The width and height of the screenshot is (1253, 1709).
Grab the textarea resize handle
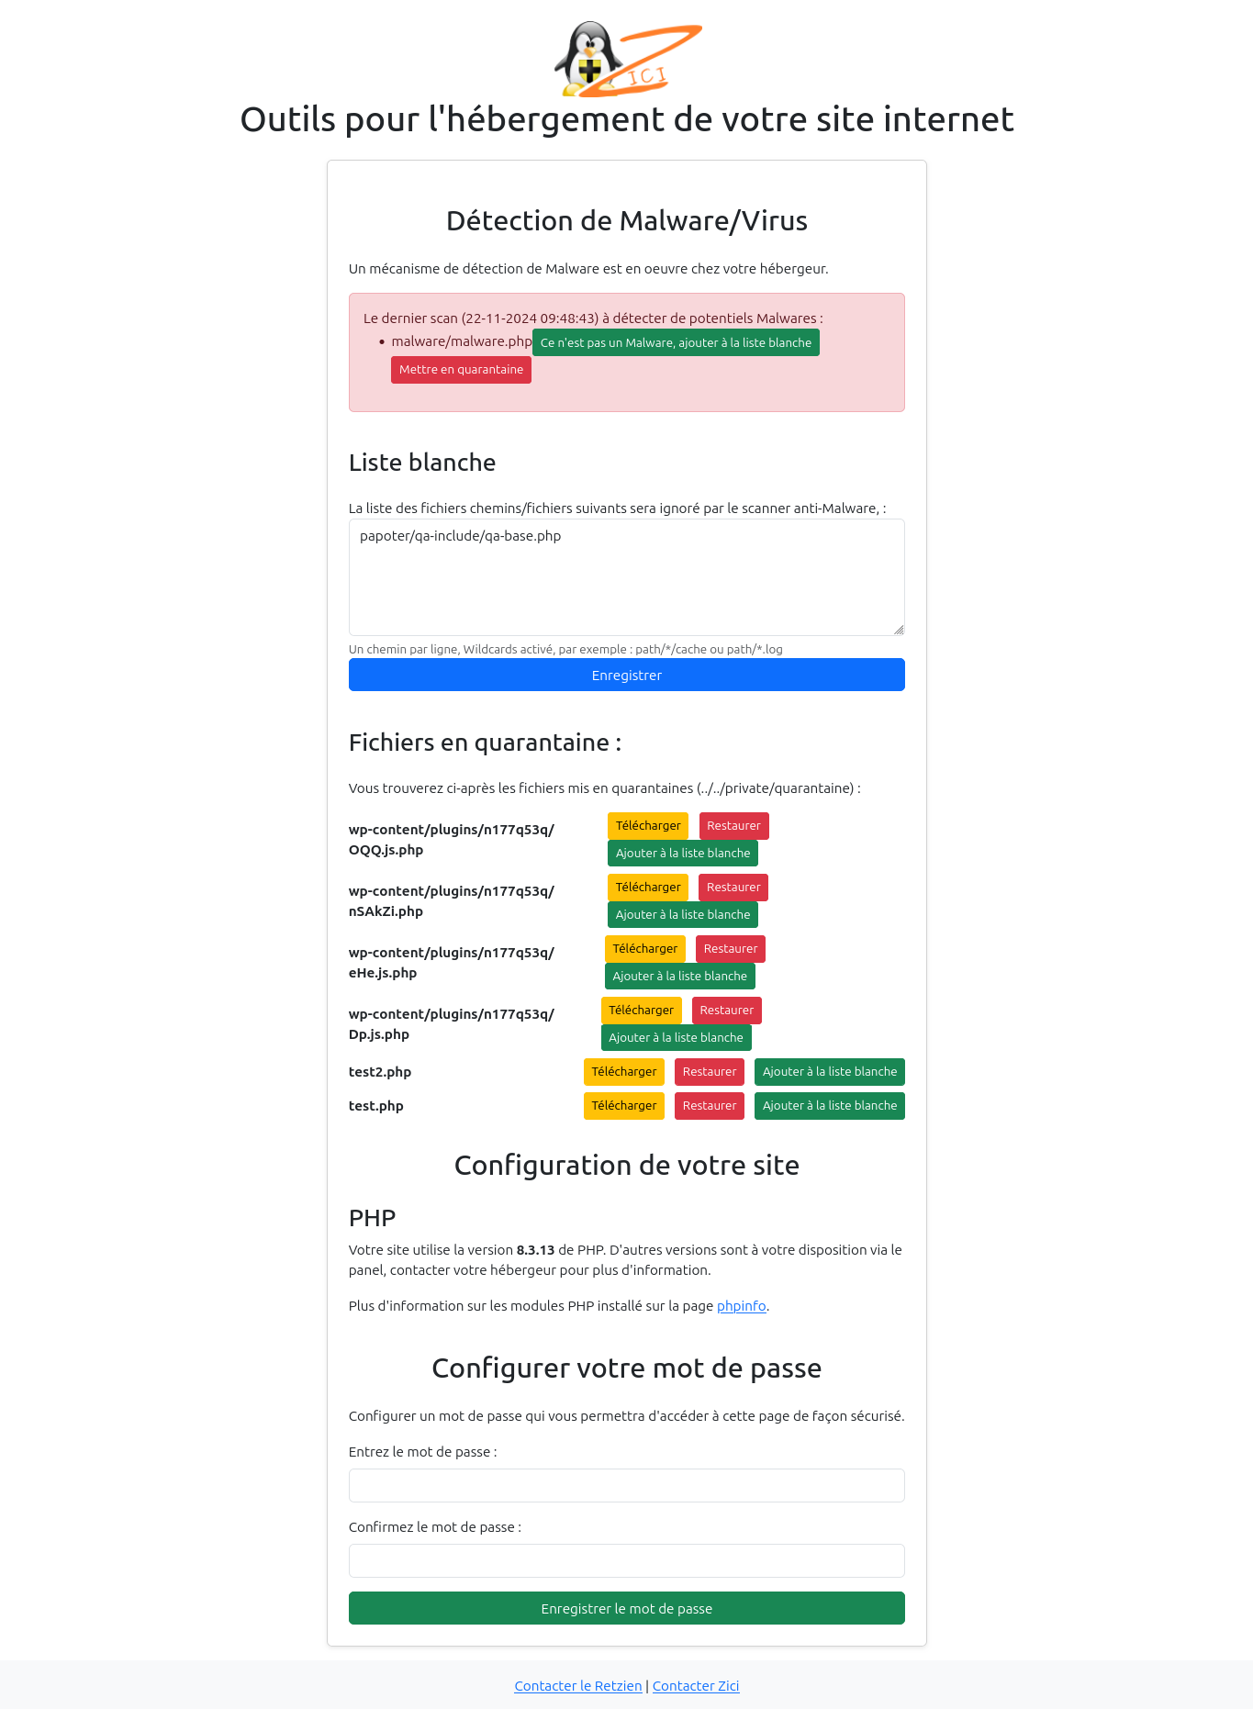coord(899,630)
